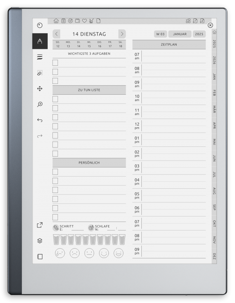Open the page 2 template icon
The image size is (235, 303).
(x=202, y=21)
